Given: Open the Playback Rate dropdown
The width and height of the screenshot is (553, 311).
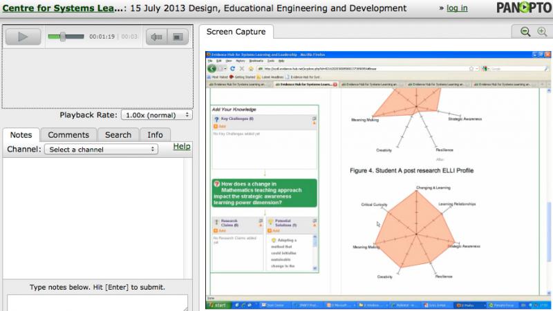Looking at the screenshot, I should click(x=157, y=116).
